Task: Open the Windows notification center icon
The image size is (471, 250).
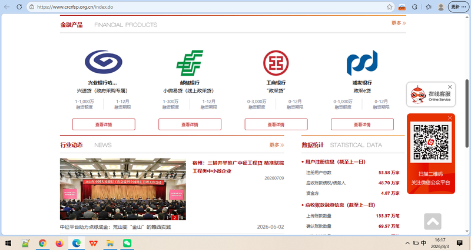Action: pos(459,243)
